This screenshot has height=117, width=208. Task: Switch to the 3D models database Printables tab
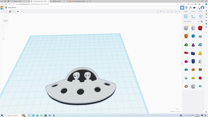(x=79, y=1)
